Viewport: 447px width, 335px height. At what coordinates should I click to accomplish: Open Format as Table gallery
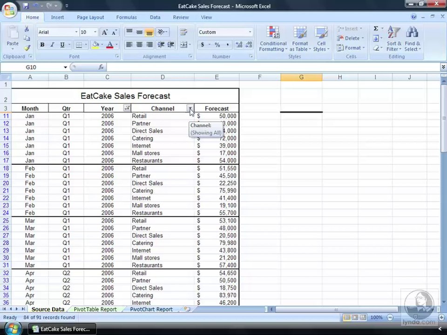(300, 39)
